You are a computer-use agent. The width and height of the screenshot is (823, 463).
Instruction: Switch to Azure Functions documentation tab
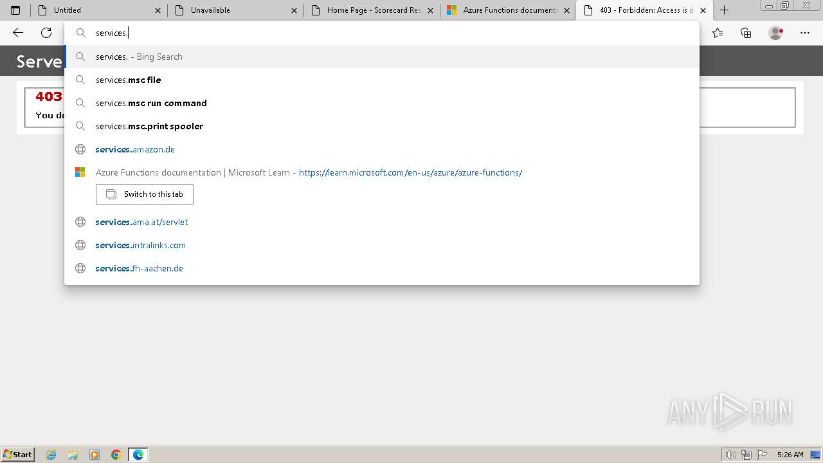coord(508,10)
